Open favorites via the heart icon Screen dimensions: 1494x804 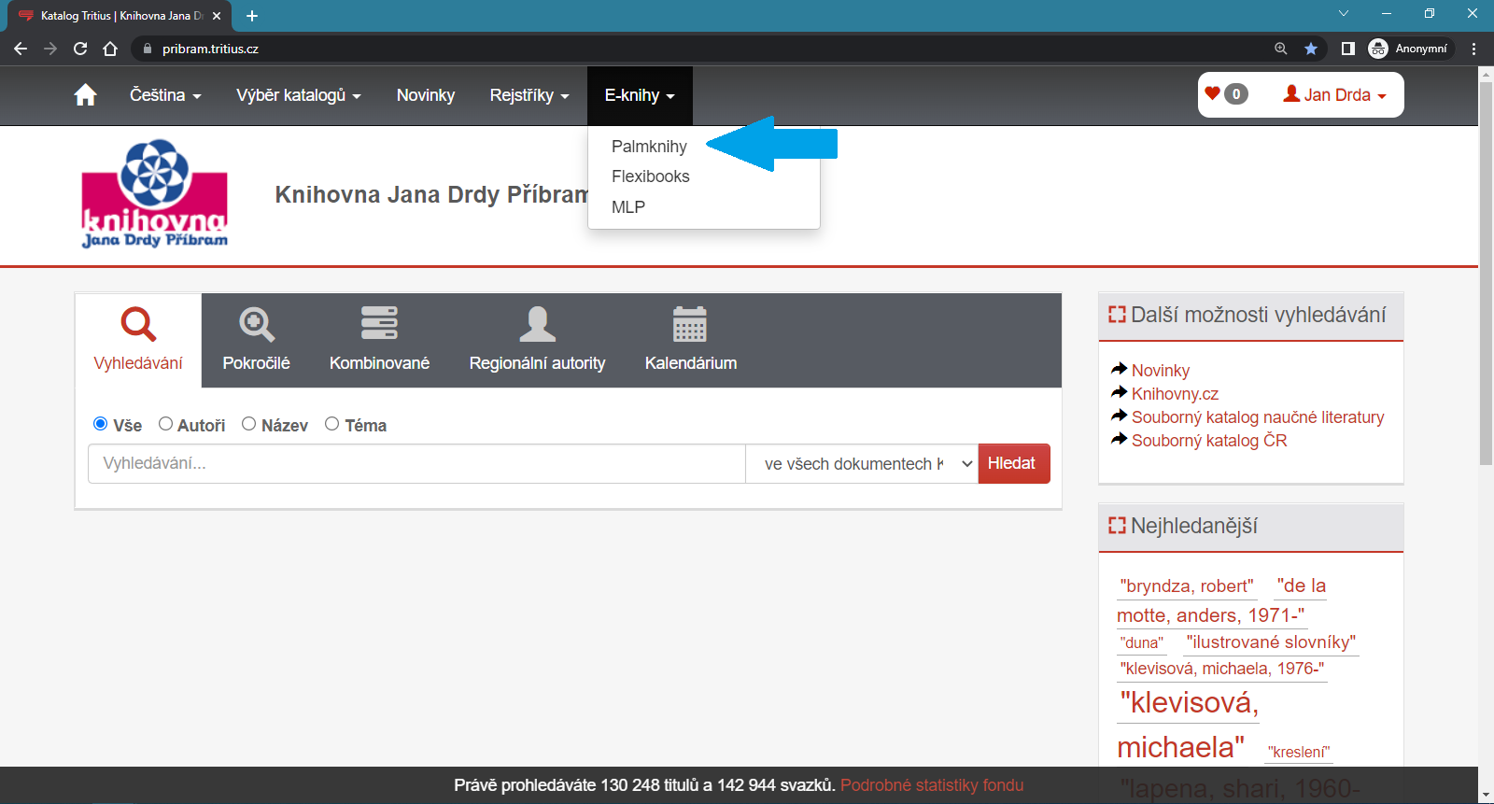coord(1213,93)
